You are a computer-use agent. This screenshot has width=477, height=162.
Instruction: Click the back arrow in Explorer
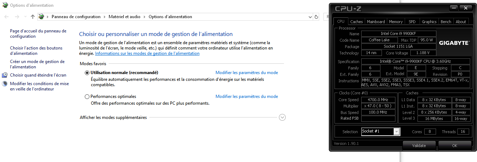click(7, 17)
